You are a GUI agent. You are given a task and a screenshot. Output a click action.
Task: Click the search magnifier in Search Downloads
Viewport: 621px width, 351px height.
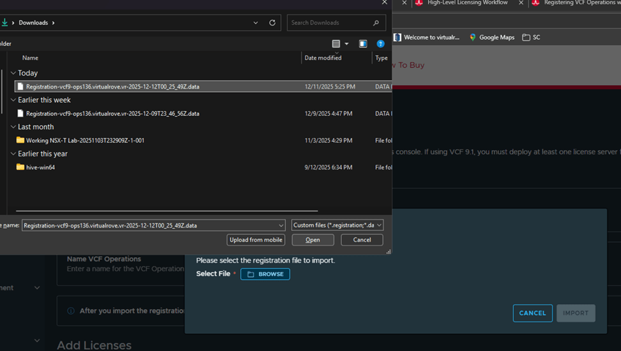(376, 23)
